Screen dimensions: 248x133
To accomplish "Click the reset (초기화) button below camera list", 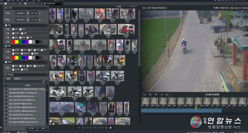I will coord(31,128).
